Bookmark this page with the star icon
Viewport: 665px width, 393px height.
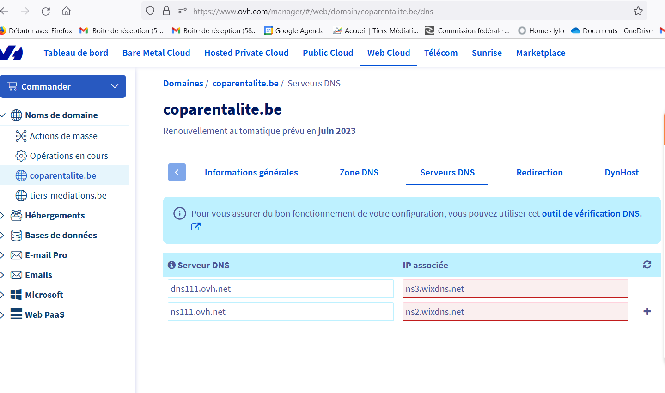(638, 11)
